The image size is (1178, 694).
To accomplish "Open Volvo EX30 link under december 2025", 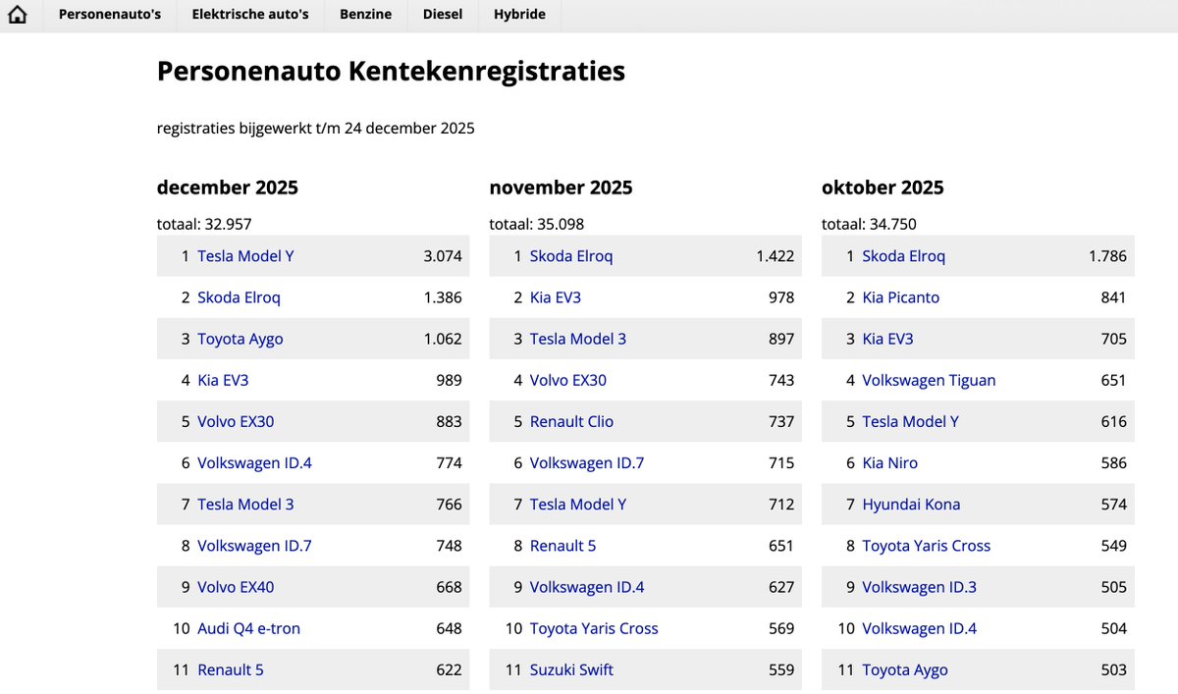I will pos(236,421).
